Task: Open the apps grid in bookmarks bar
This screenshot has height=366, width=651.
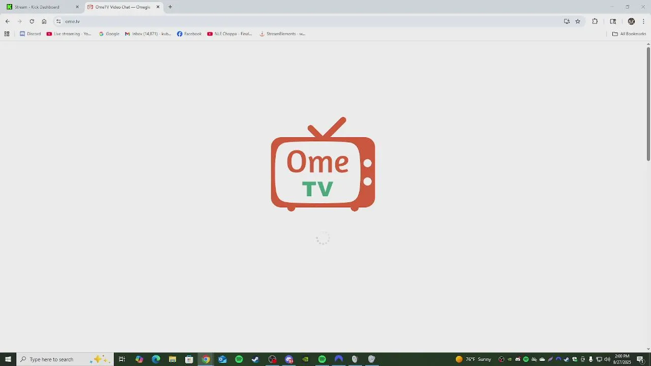Action: pyautogui.click(x=7, y=34)
